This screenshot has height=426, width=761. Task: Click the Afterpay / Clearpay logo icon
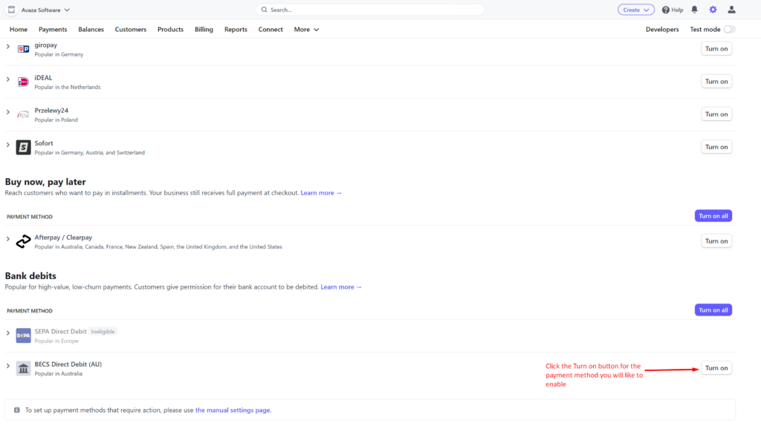(23, 241)
